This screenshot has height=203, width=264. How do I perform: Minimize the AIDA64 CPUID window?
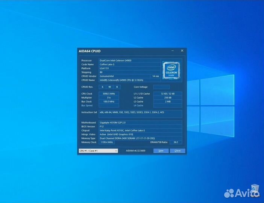pyautogui.click(x=173, y=51)
